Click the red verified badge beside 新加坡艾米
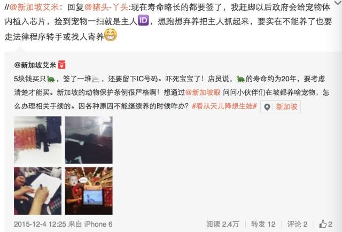Screen dimensions: 342x232 click(62, 65)
